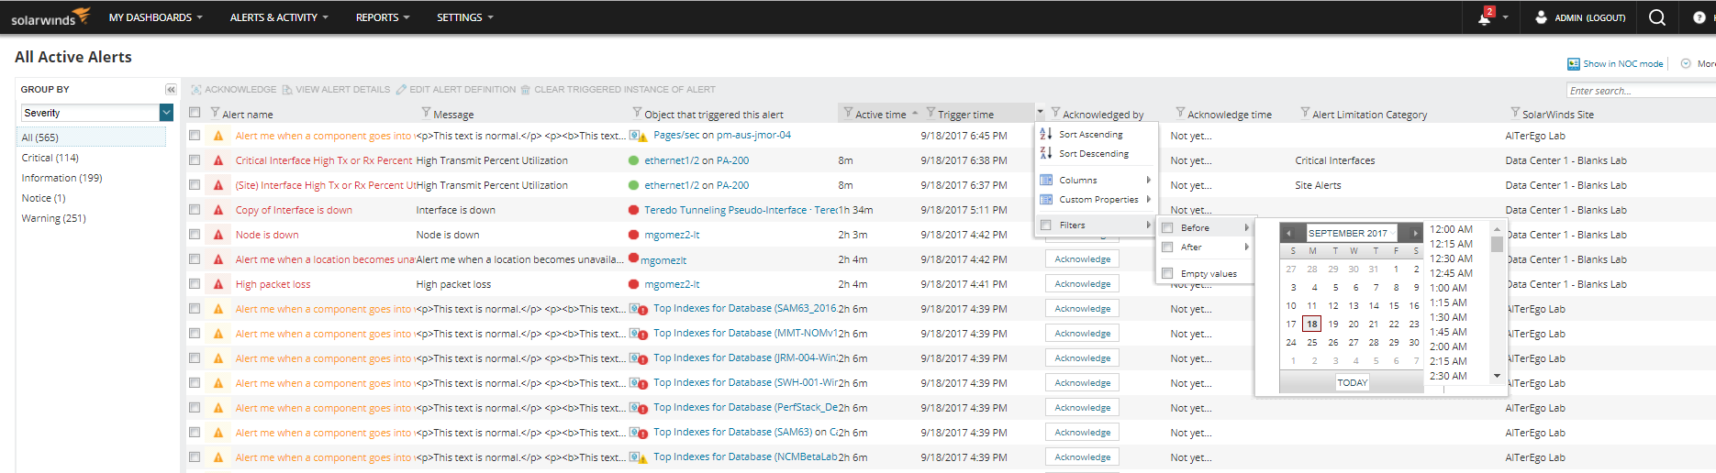
Task: Filter list by Critical (114)
Action: point(50,158)
